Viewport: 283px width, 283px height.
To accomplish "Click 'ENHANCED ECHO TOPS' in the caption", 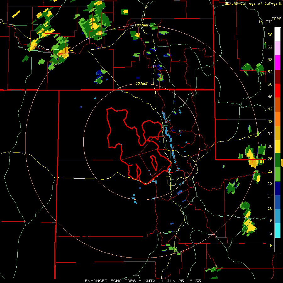I will coord(110,281).
